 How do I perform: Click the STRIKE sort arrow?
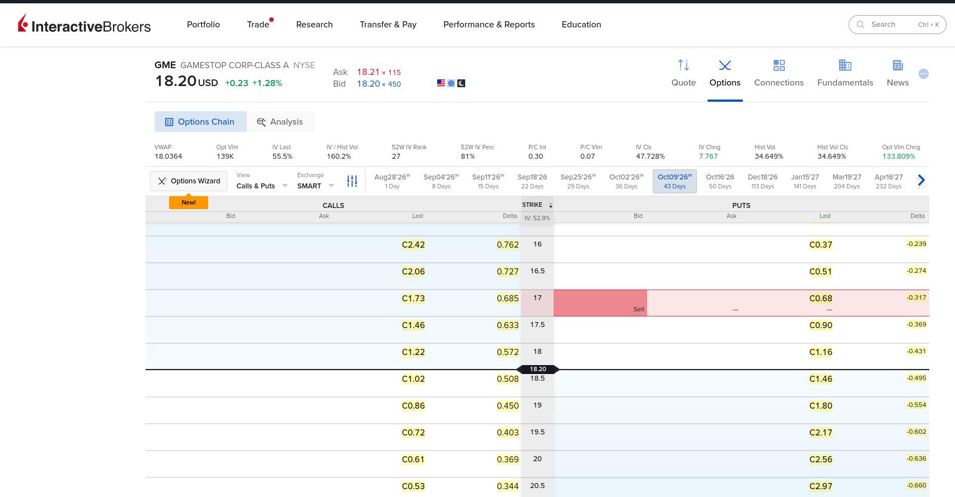point(551,206)
